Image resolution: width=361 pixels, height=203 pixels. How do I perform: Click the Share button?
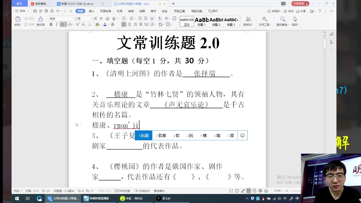click(x=301, y=11)
